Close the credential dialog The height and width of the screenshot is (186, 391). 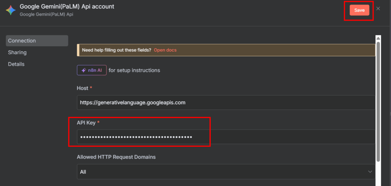[x=378, y=9]
